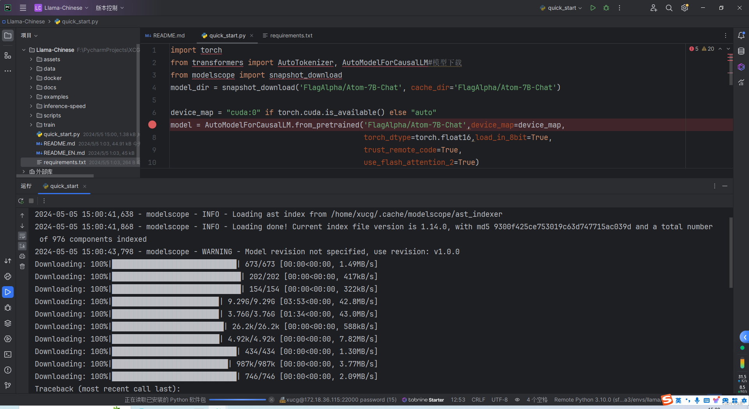Open the Services tool window icon
The width and height of the screenshot is (749, 409).
click(8, 339)
